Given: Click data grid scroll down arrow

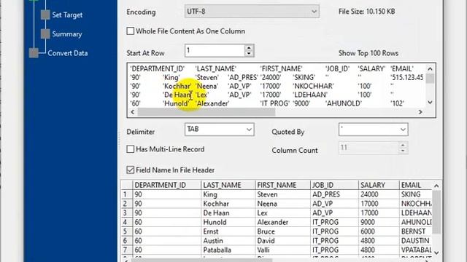Looking at the screenshot, I should (x=436, y=253).
